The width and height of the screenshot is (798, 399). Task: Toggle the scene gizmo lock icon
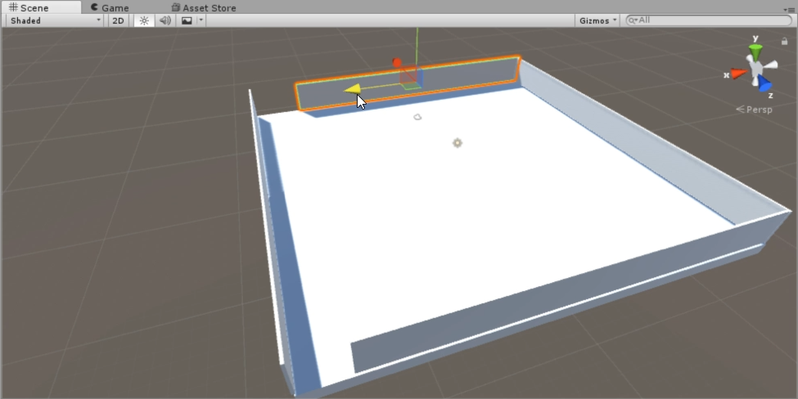tap(784, 41)
